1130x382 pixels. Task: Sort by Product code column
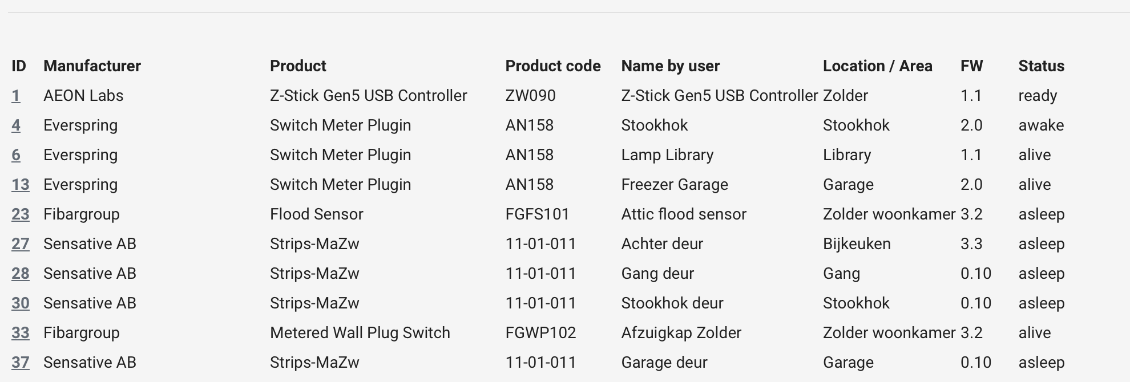[x=552, y=66]
